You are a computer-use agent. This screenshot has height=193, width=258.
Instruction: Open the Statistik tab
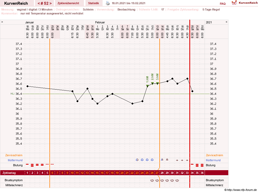coord(93,3)
